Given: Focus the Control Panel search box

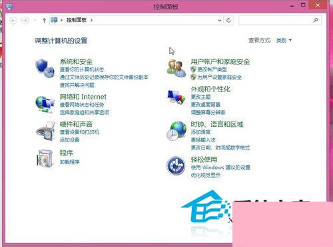Looking at the screenshot, I should point(280,20).
